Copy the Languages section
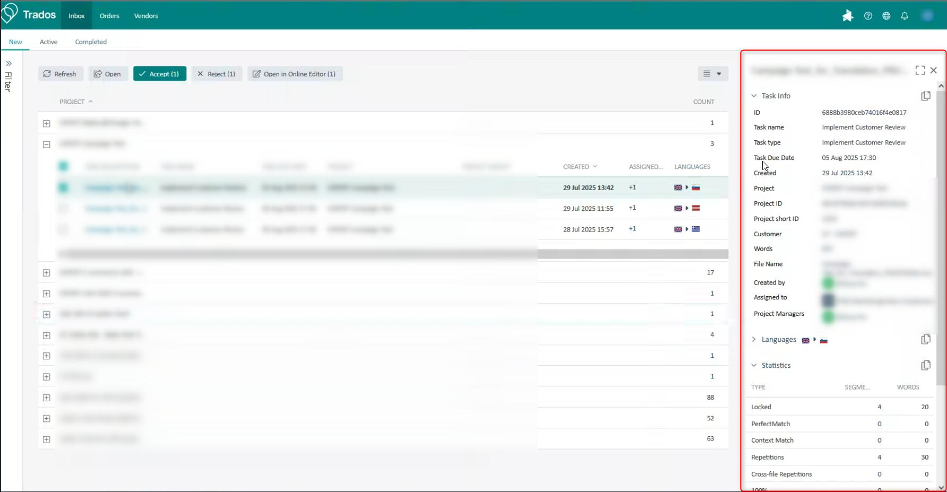Viewport: 947px width, 492px height. (x=926, y=339)
